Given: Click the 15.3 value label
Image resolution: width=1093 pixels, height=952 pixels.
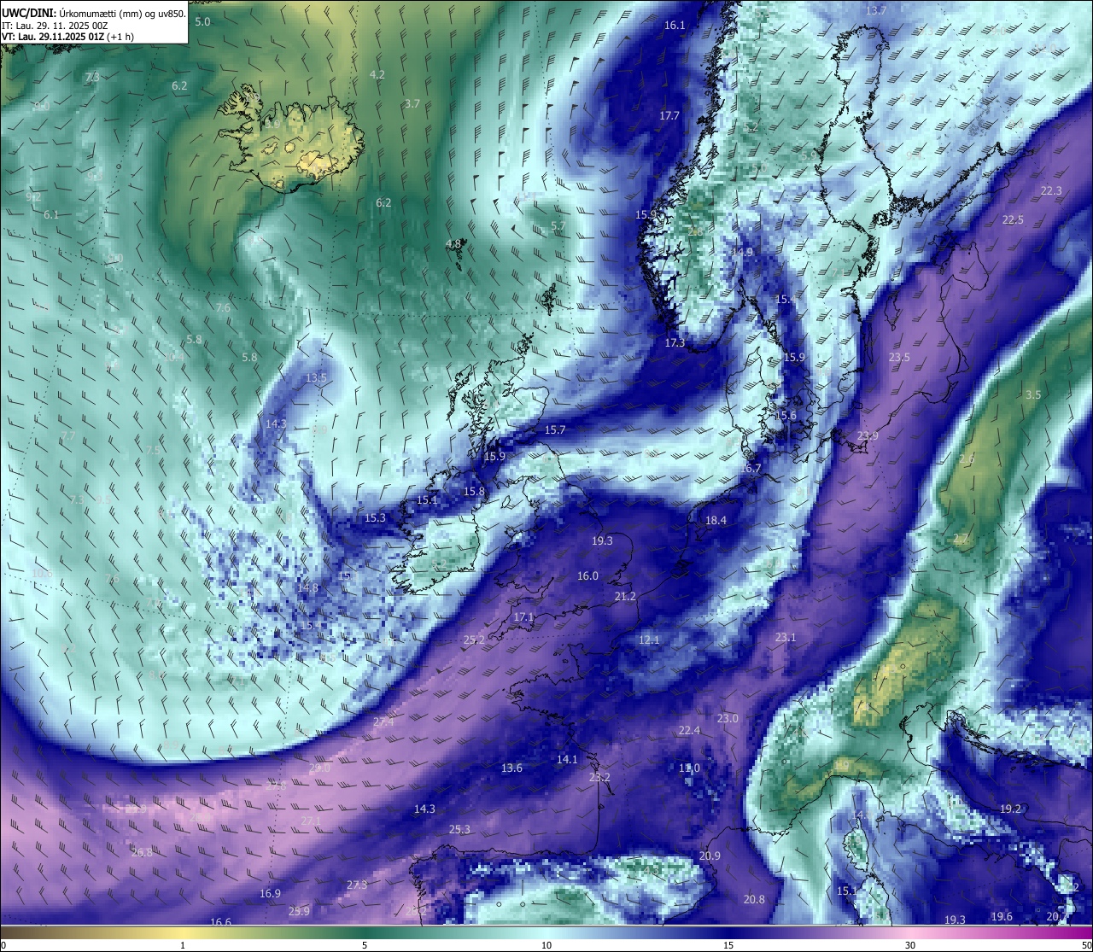Looking at the screenshot, I should 375,517.
